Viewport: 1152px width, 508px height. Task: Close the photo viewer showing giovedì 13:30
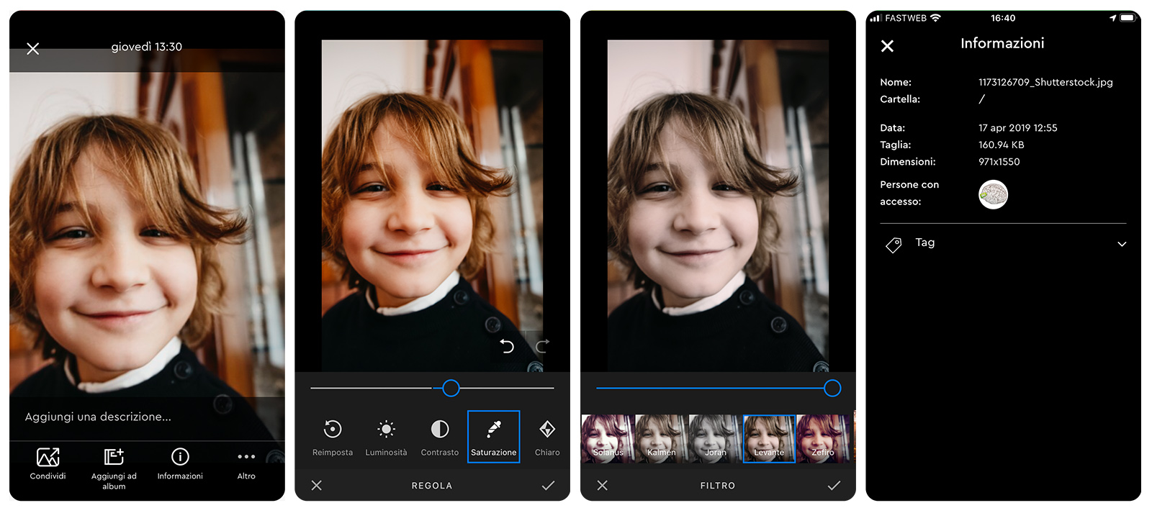tap(33, 49)
